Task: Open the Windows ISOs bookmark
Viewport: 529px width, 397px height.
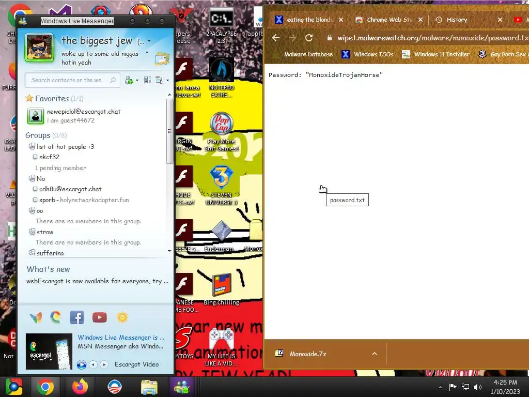Action: [x=367, y=54]
